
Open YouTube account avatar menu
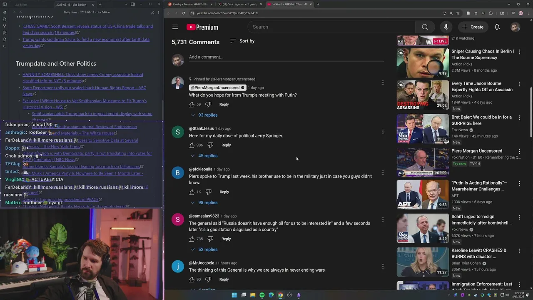point(515,27)
